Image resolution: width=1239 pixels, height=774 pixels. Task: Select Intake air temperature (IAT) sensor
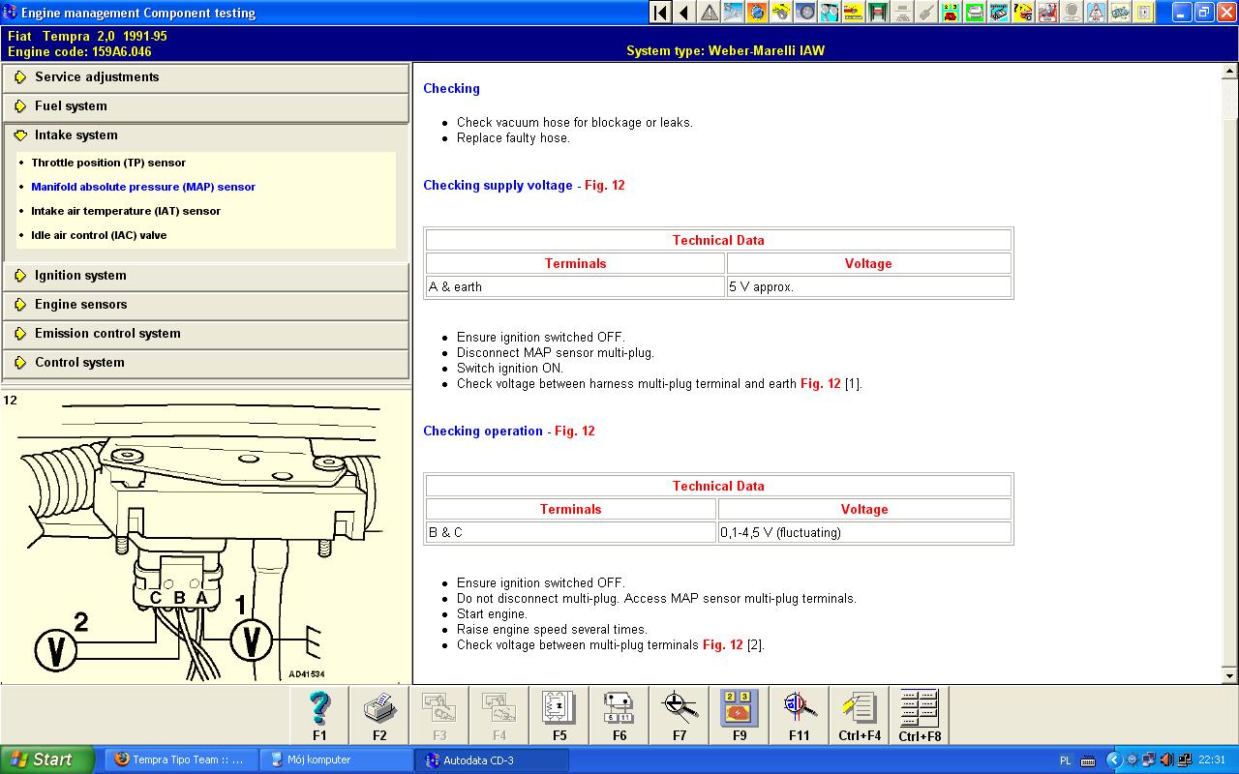point(126,211)
